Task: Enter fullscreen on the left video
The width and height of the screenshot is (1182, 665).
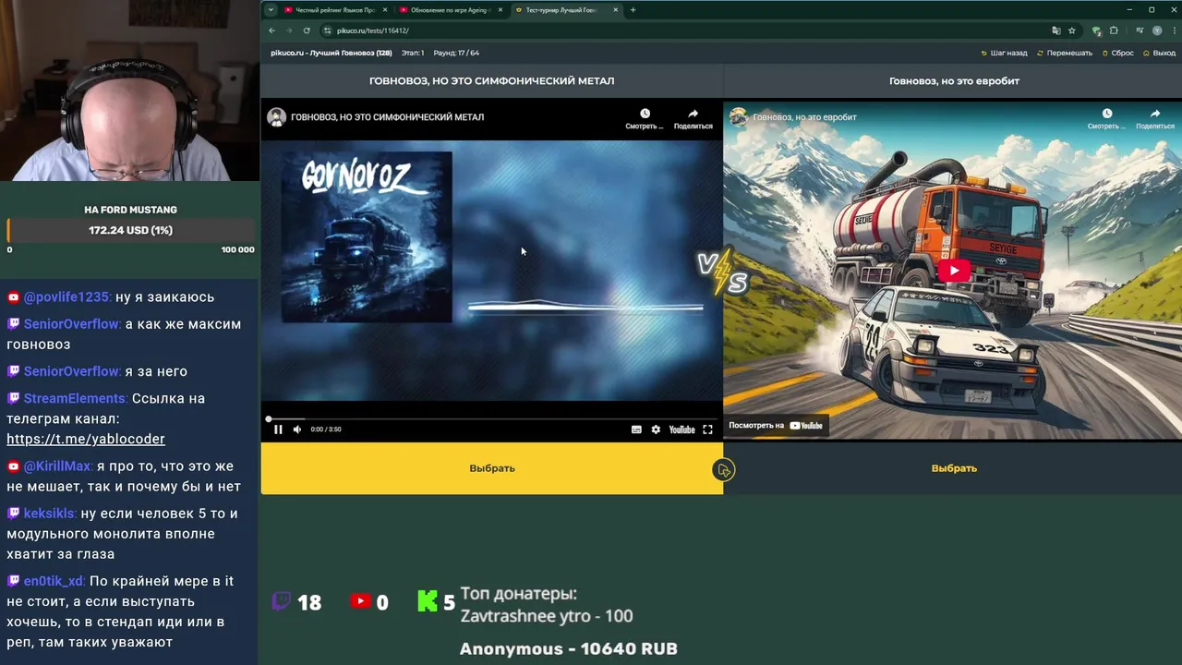Action: pos(707,429)
